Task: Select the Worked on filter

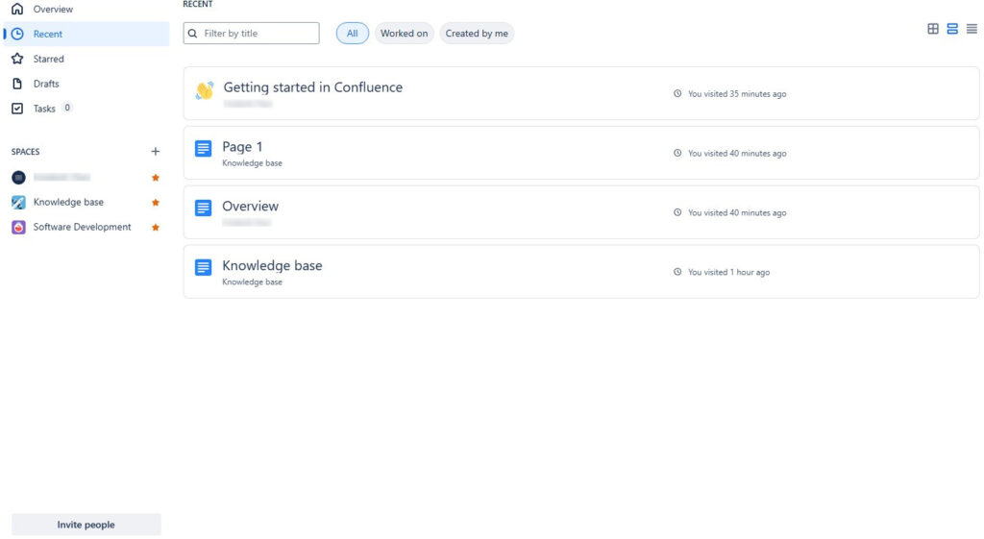Action: [404, 34]
